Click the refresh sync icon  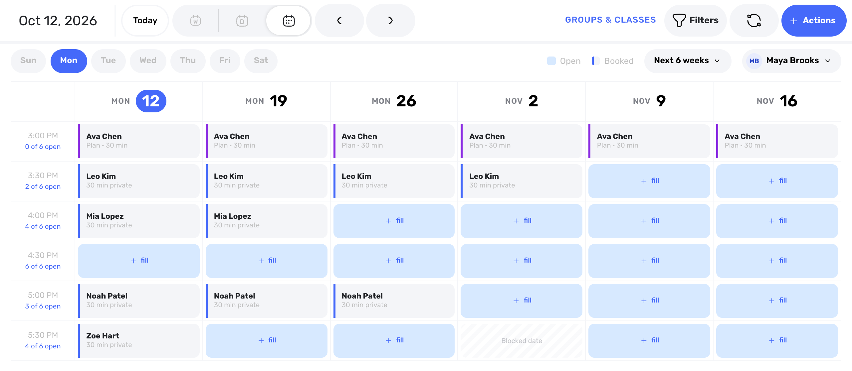[x=754, y=21]
